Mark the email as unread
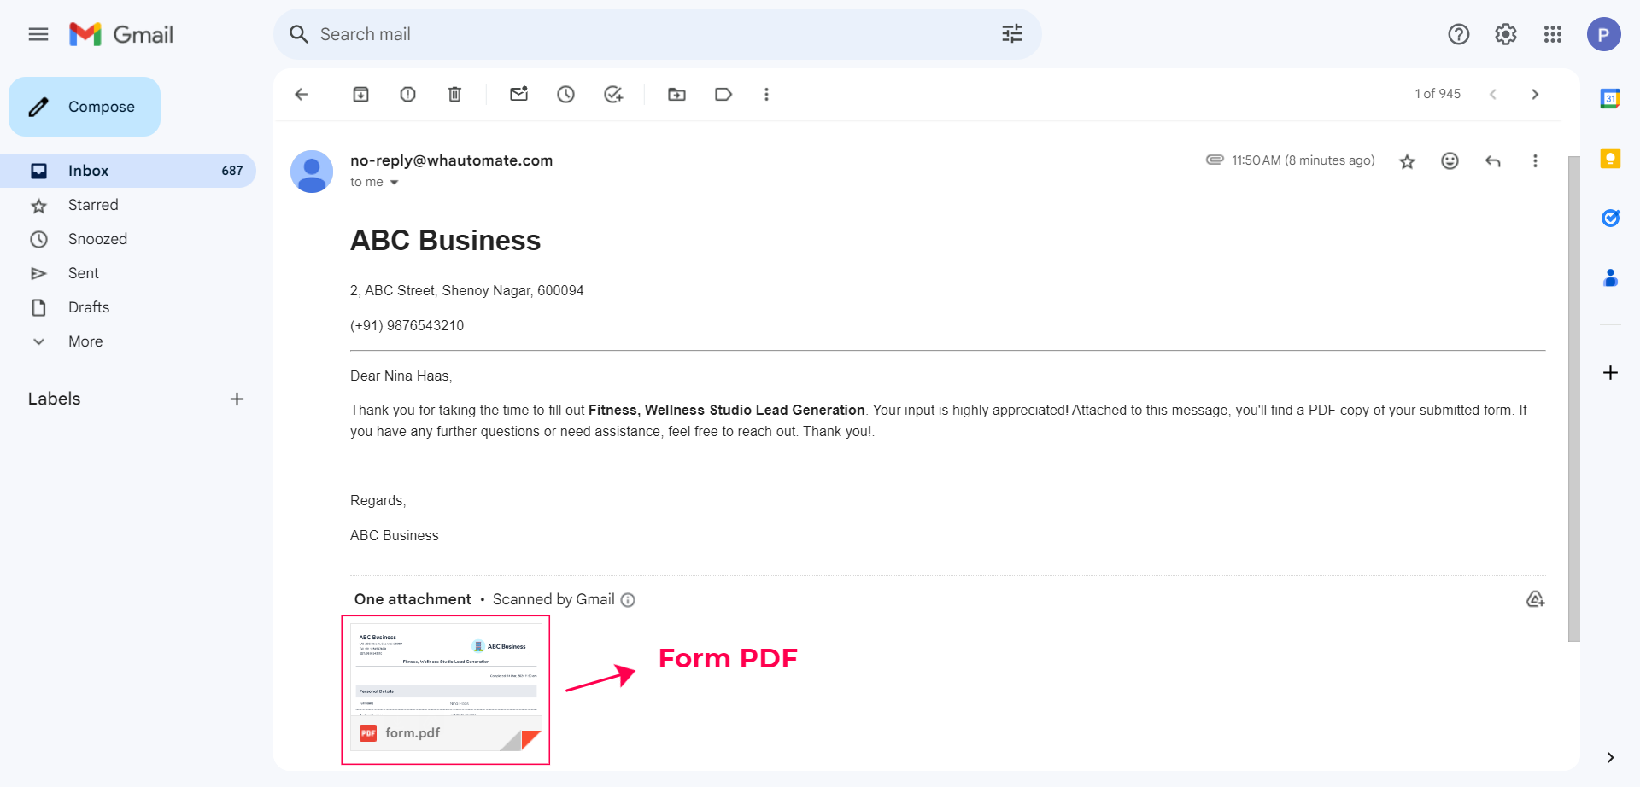The height and width of the screenshot is (787, 1640). (518, 95)
